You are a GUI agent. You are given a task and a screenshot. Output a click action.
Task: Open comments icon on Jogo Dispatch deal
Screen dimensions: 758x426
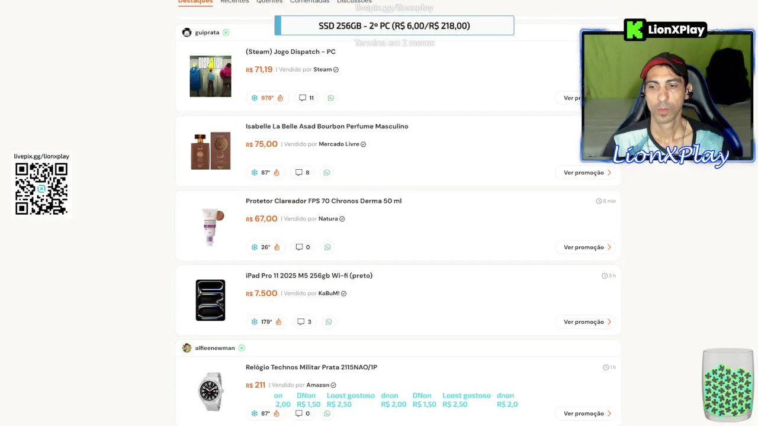(x=303, y=98)
